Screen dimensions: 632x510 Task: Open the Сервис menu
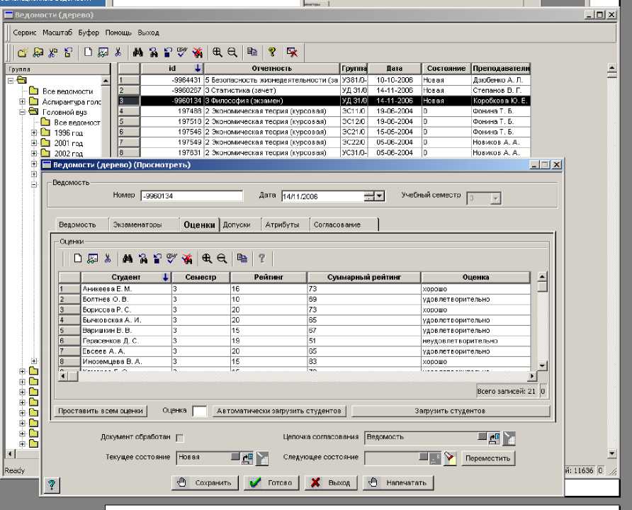click(24, 33)
